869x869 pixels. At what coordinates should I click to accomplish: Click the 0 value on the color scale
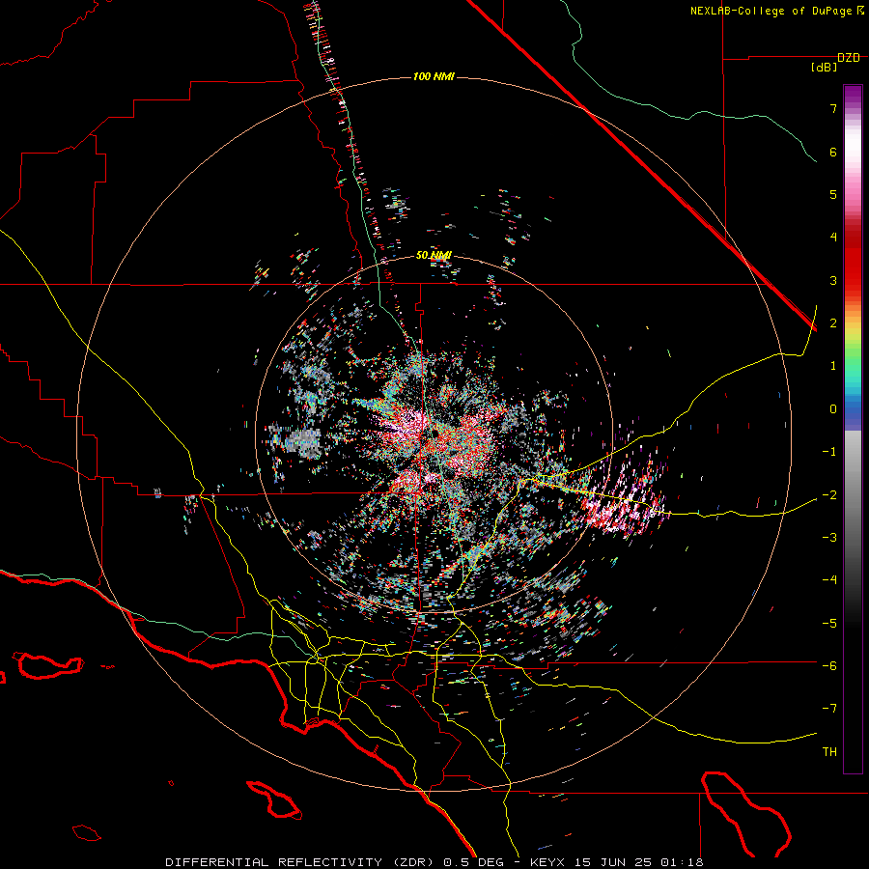point(833,409)
